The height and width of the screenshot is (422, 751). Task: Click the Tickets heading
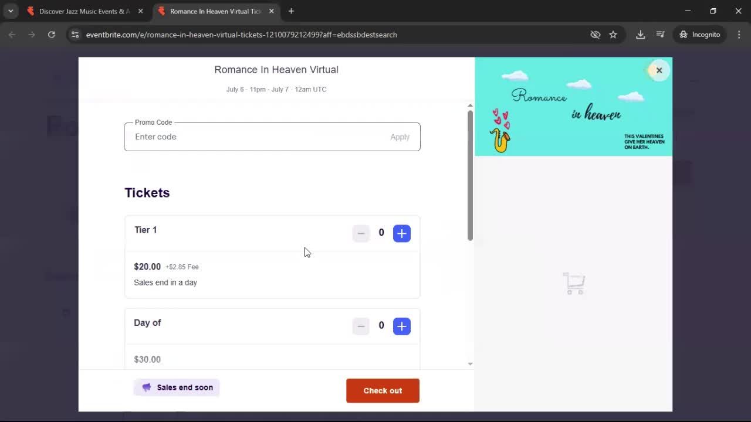(x=147, y=193)
